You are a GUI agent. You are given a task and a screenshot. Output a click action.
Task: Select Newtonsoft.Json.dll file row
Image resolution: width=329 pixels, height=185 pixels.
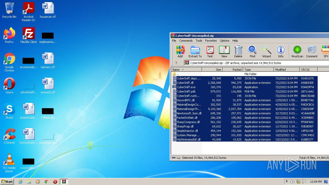[245, 113]
